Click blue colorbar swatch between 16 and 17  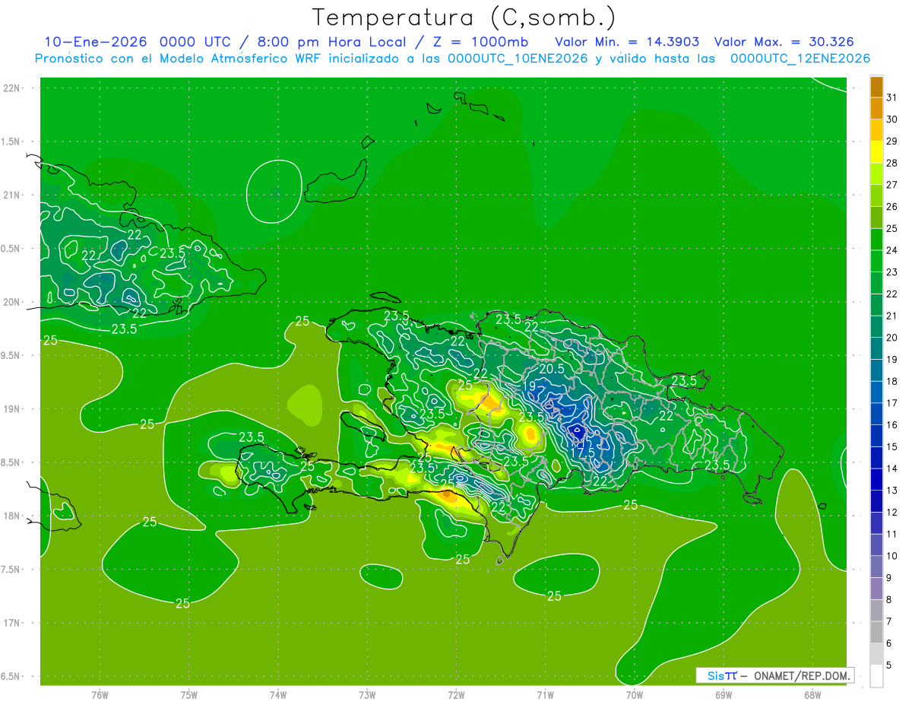tap(876, 414)
